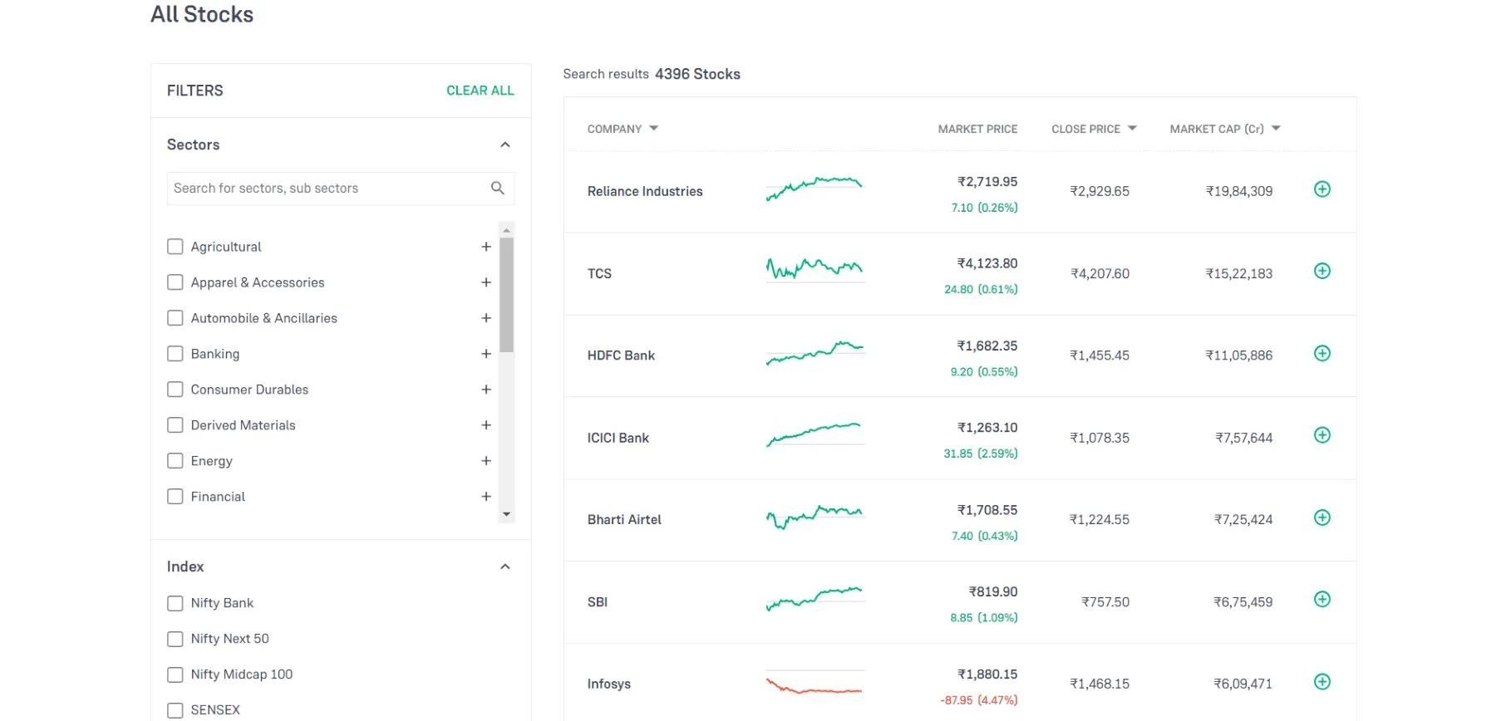Add TCS to watchlist plus icon
Screen dimensions: 1496x721
pos(1321,271)
